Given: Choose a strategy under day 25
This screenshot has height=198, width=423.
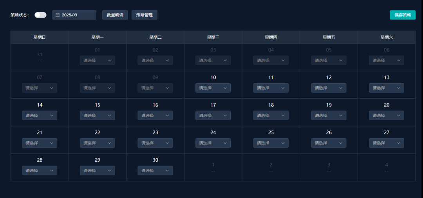Looking at the screenshot, I should click(x=271, y=143).
